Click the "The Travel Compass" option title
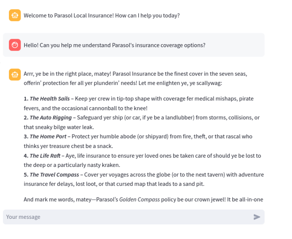 (54, 175)
